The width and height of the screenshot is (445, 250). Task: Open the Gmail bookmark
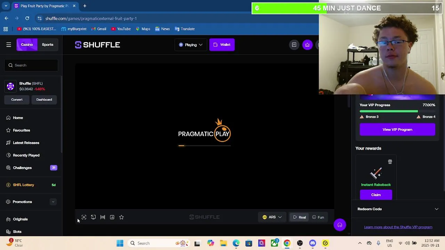98,29
